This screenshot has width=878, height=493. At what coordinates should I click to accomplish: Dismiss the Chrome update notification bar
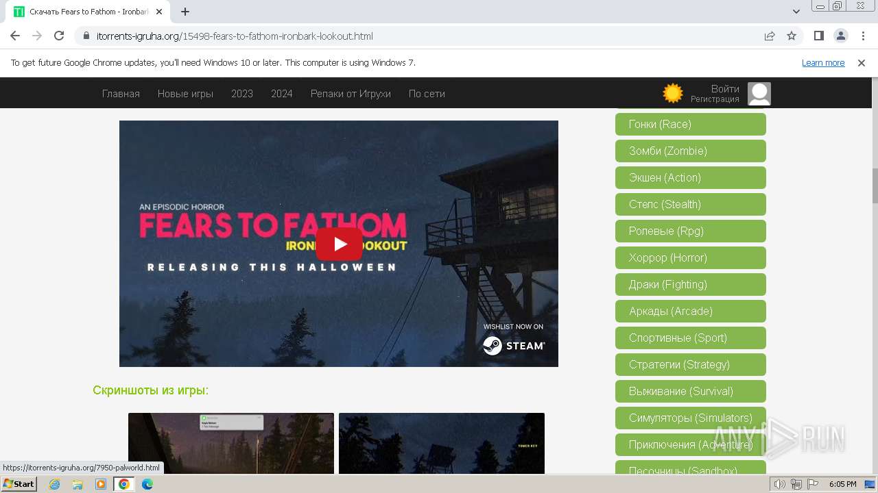862,62
